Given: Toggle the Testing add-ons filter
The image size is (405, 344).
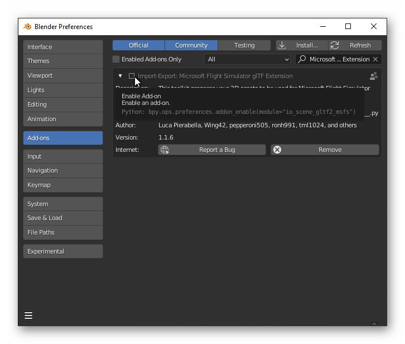Looking at the screenshot, I should pyautogui.click(x=244, y=45).
